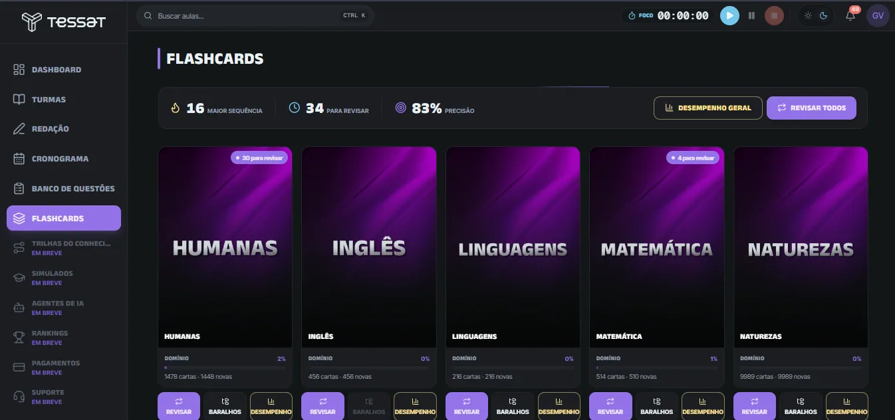Click Revisar under Naturezas
This screenshot has height=420, width=895.
(x=755, y=406)
